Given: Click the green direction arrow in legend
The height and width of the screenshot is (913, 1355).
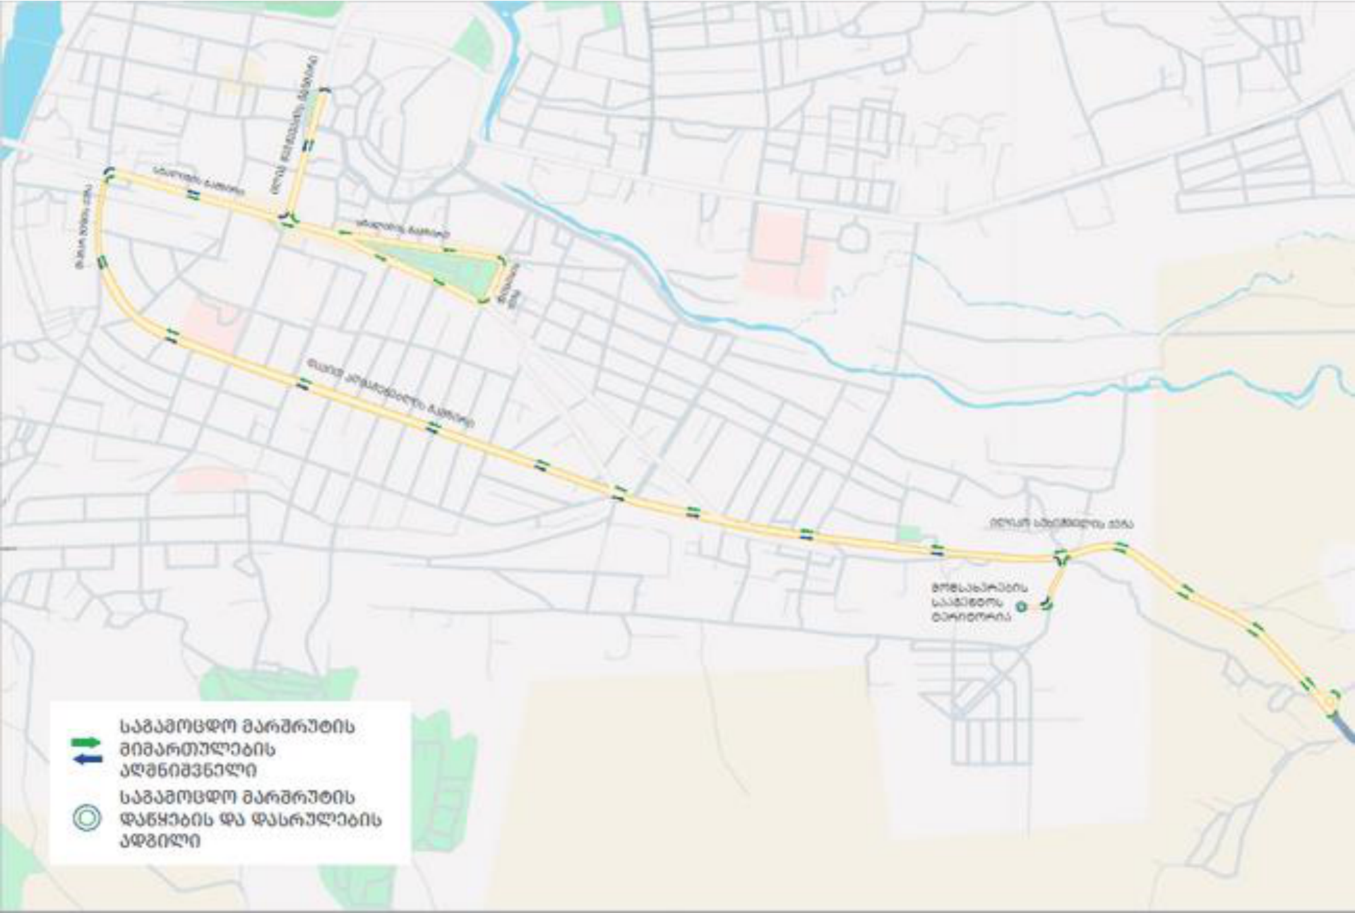Looking at the screenshot, I should pos(86,742).
